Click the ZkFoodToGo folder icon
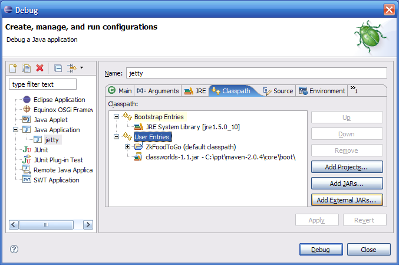The image size is (399, 265). tap(139, 146)
